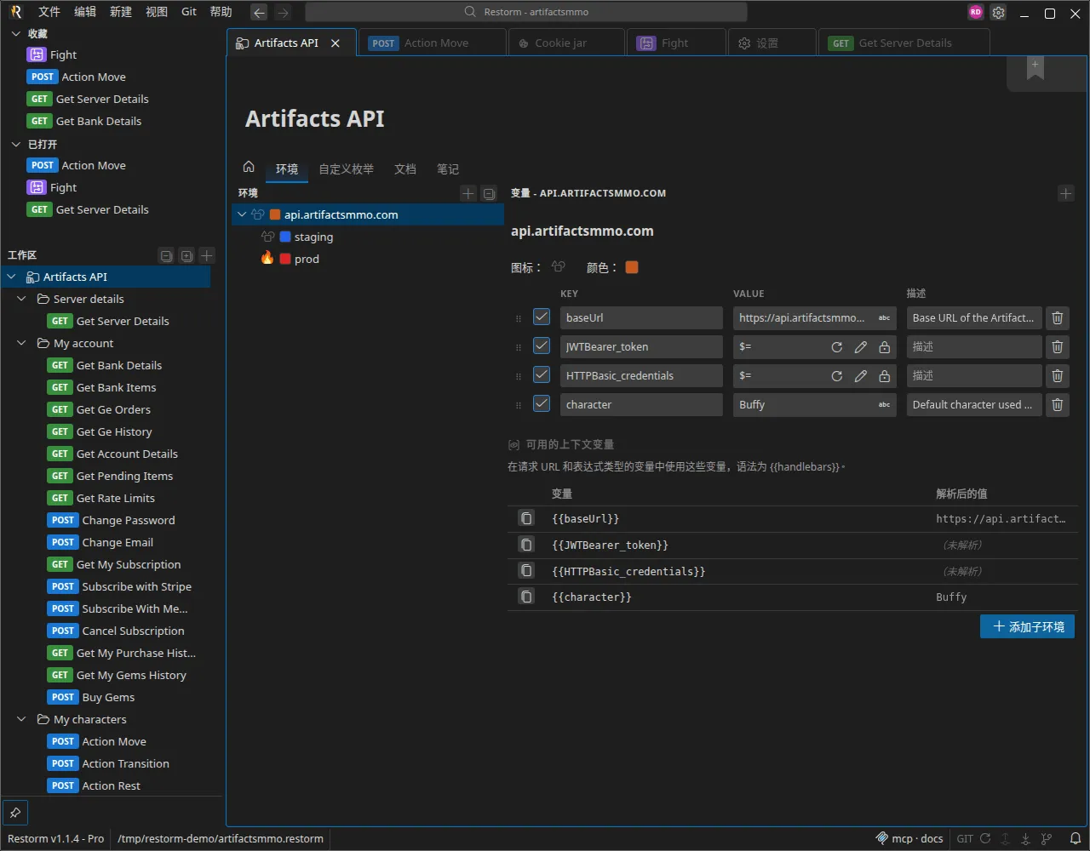The image size is (1090, 851).
Task: Click the Git refresh icon in status bar
Action: coord(985,838)
